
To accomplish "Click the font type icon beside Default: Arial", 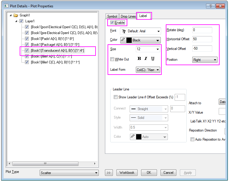I will (124, 31).
